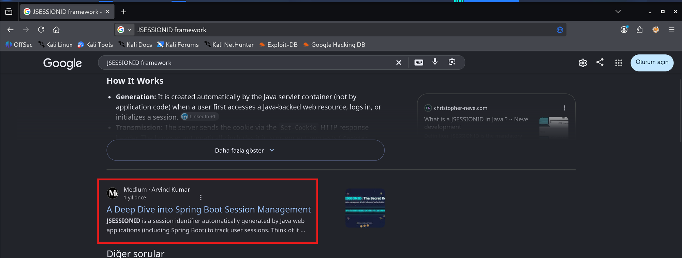This screenshot has height=258, width=682.
Task: Open the Firefox account icon
Action: (624, 30)
